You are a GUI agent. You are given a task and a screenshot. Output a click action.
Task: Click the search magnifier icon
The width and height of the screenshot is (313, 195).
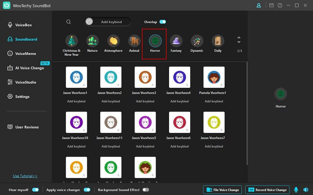(x=68, y=22)
